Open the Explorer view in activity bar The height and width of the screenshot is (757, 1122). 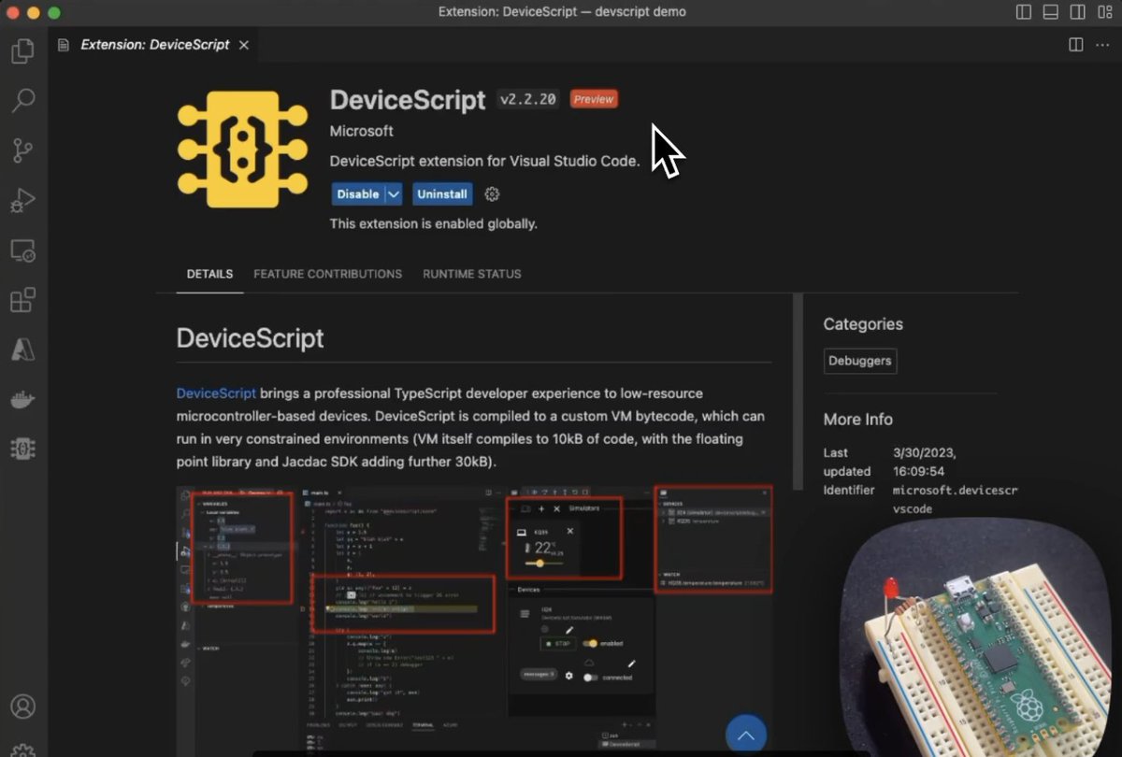(x=22, y=50)
